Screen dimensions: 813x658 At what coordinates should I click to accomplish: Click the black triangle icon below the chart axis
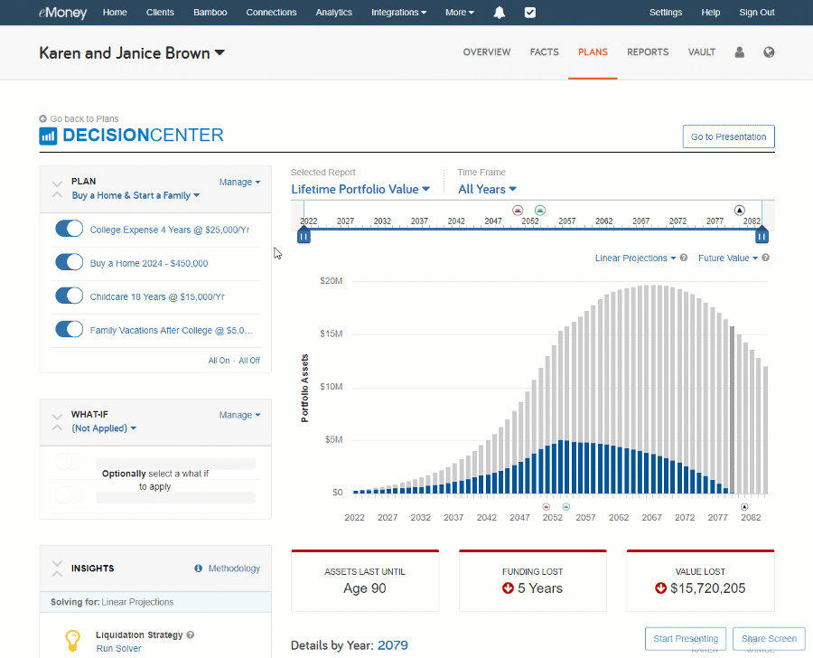click(x=744, y=506)
